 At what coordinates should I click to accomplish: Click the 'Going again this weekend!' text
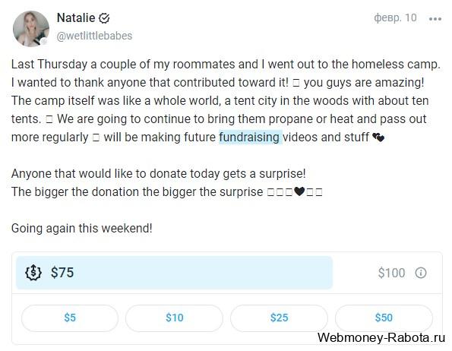pyautogui.click(x=81, y=228)
